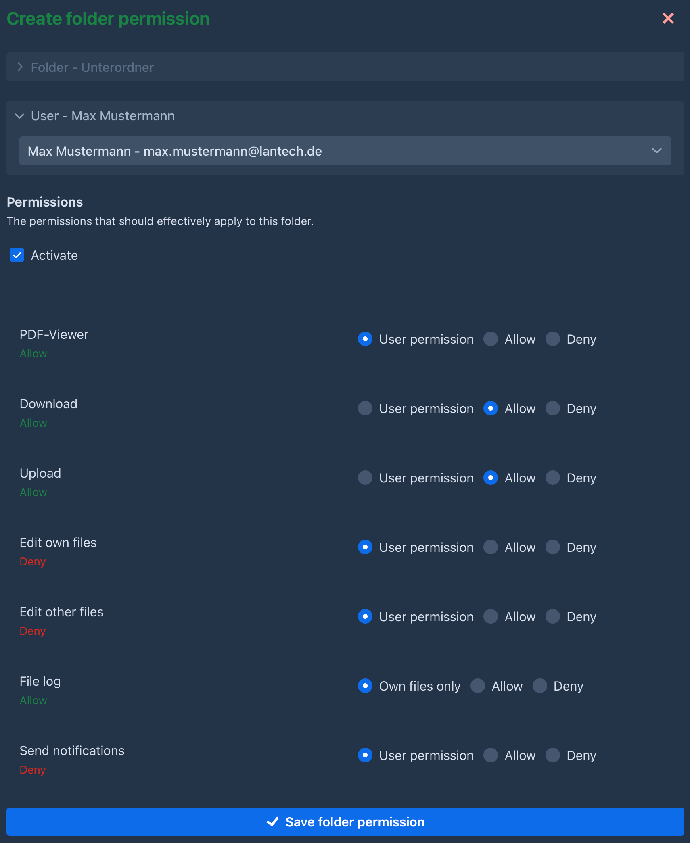The image size is (690, 843).
Task: Set PDF-Viewer to Deny
Action: pos(553,339)
